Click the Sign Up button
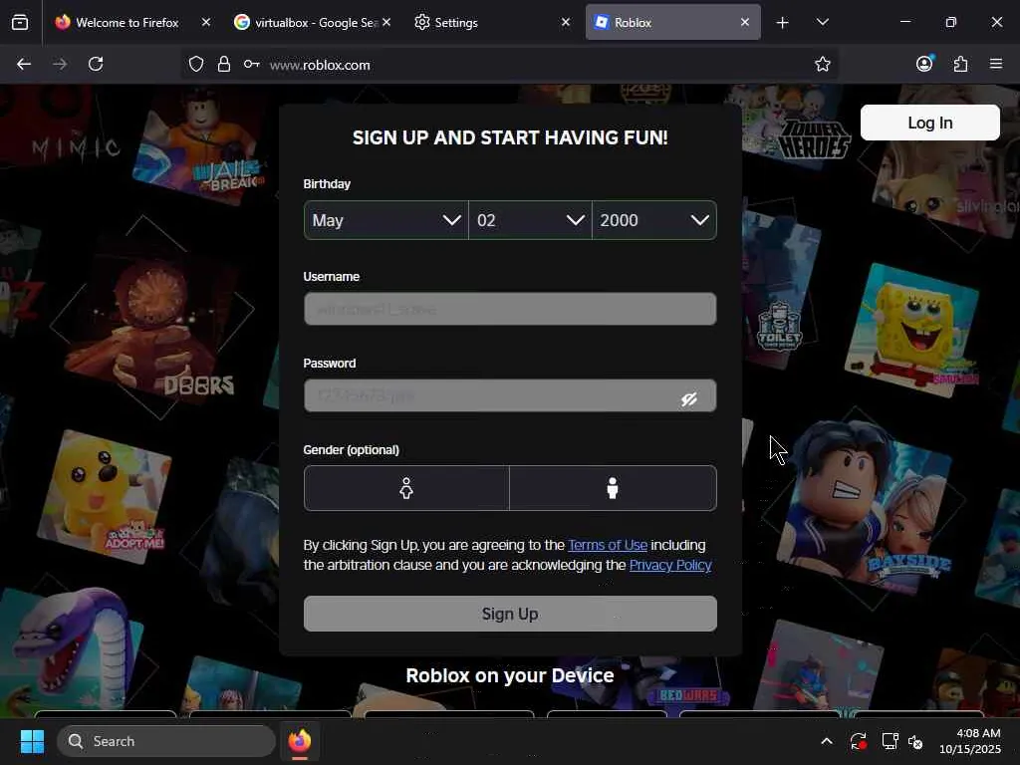The height and width of the screenshot is (765, 1020). coord(510,614)
